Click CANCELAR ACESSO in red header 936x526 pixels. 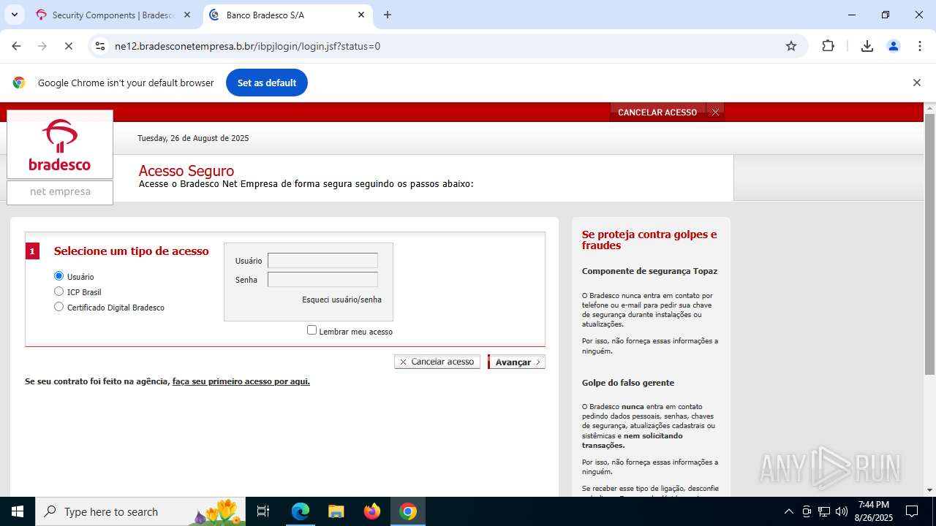pyautogui.click(x=657, y=113)
